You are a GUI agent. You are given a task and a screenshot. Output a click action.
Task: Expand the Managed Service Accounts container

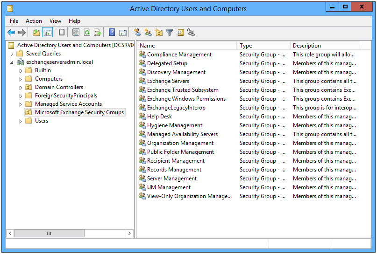pos(21,104)
